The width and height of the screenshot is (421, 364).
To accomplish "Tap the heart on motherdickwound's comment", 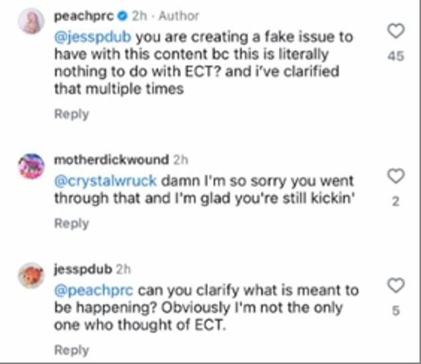I will coord(396,176).
